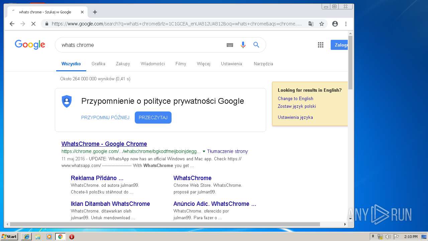
Task: Open the 'WhatsChrome' sublink
Action: coord(193,178)
